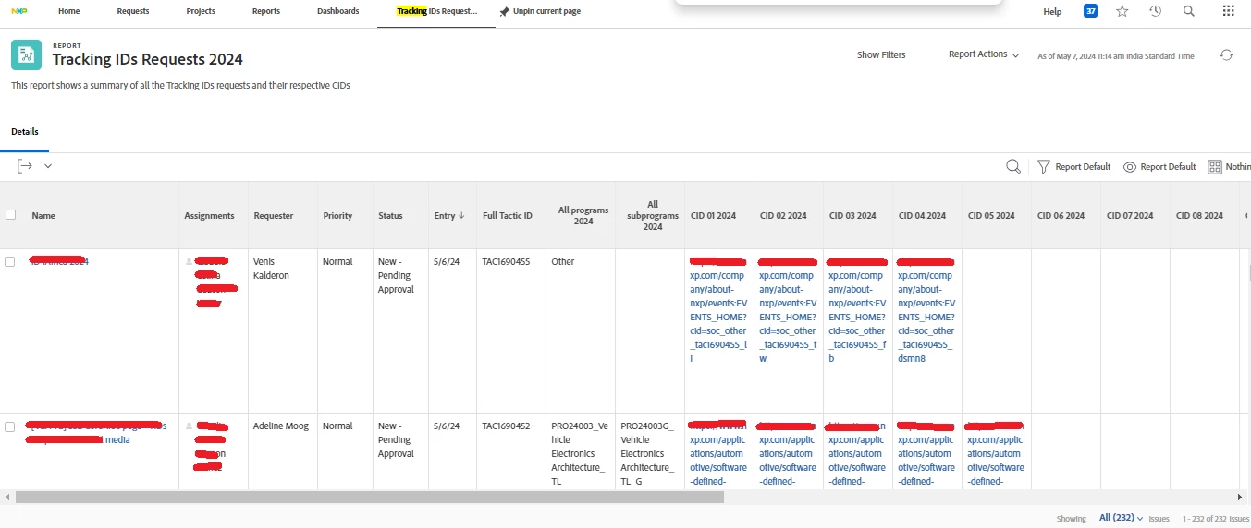This screenshot has height=528, width=1251.
Task: Refresh the report with the reload icon
Action: 1227,55
